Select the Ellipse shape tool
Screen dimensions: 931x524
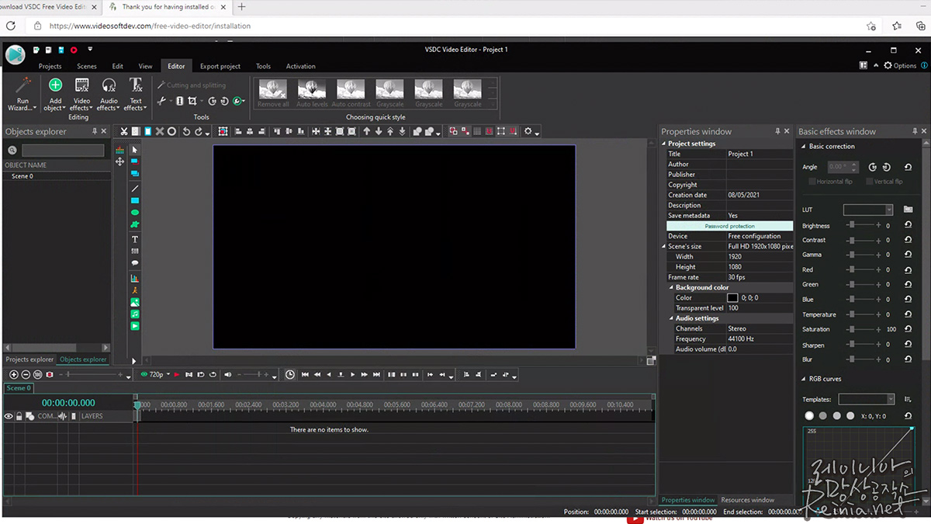tap(135, 213)
